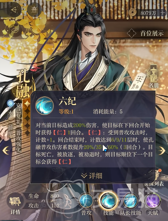Tap the 普攻强化 tag label
The image size is (168, 221).
click(18, 141)
